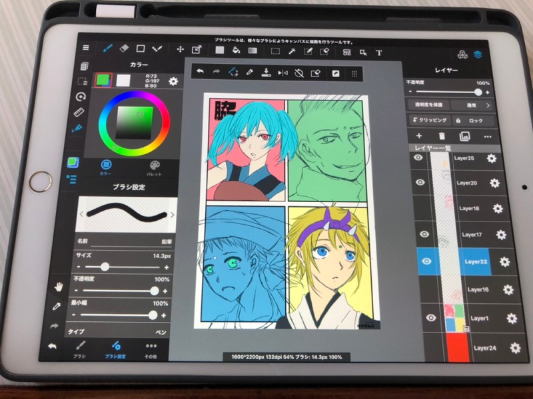Select the dashed rectangle Selection tool
The width and height of the screenshot is (533, 399).
click(275, 51)
